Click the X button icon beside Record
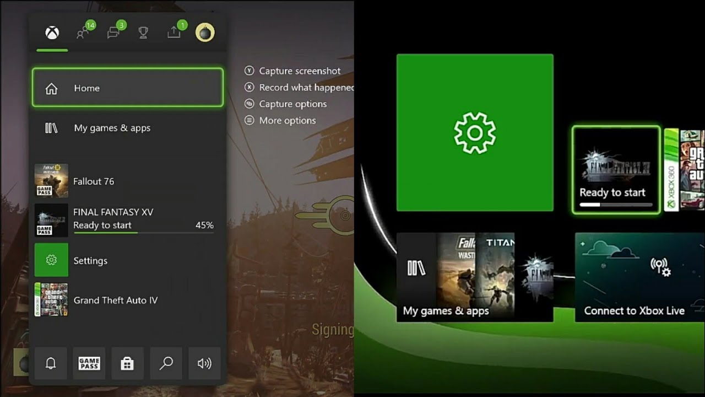705x397 pixels. [x=250, y=87]
